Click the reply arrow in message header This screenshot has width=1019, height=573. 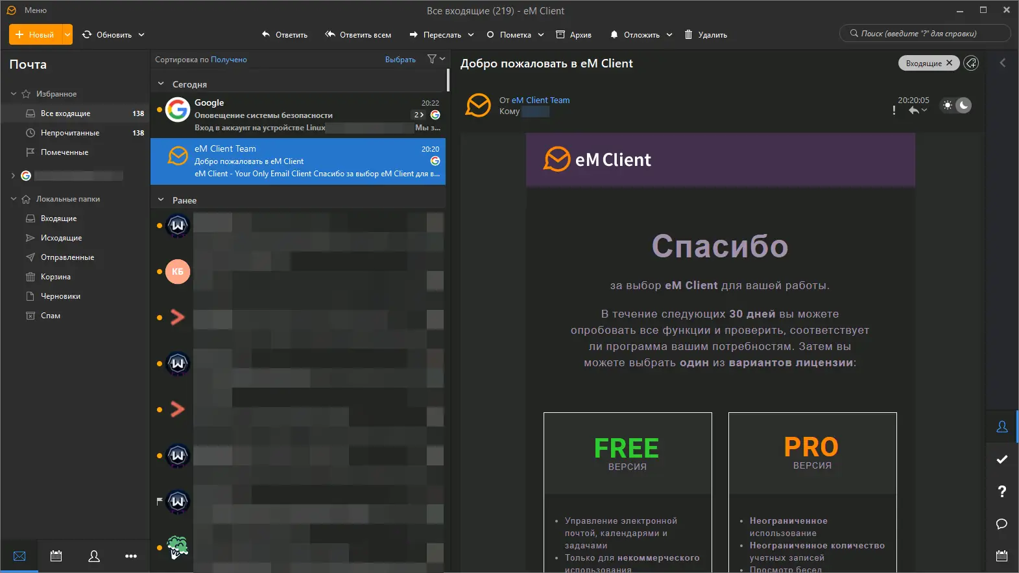click(914, 110)
